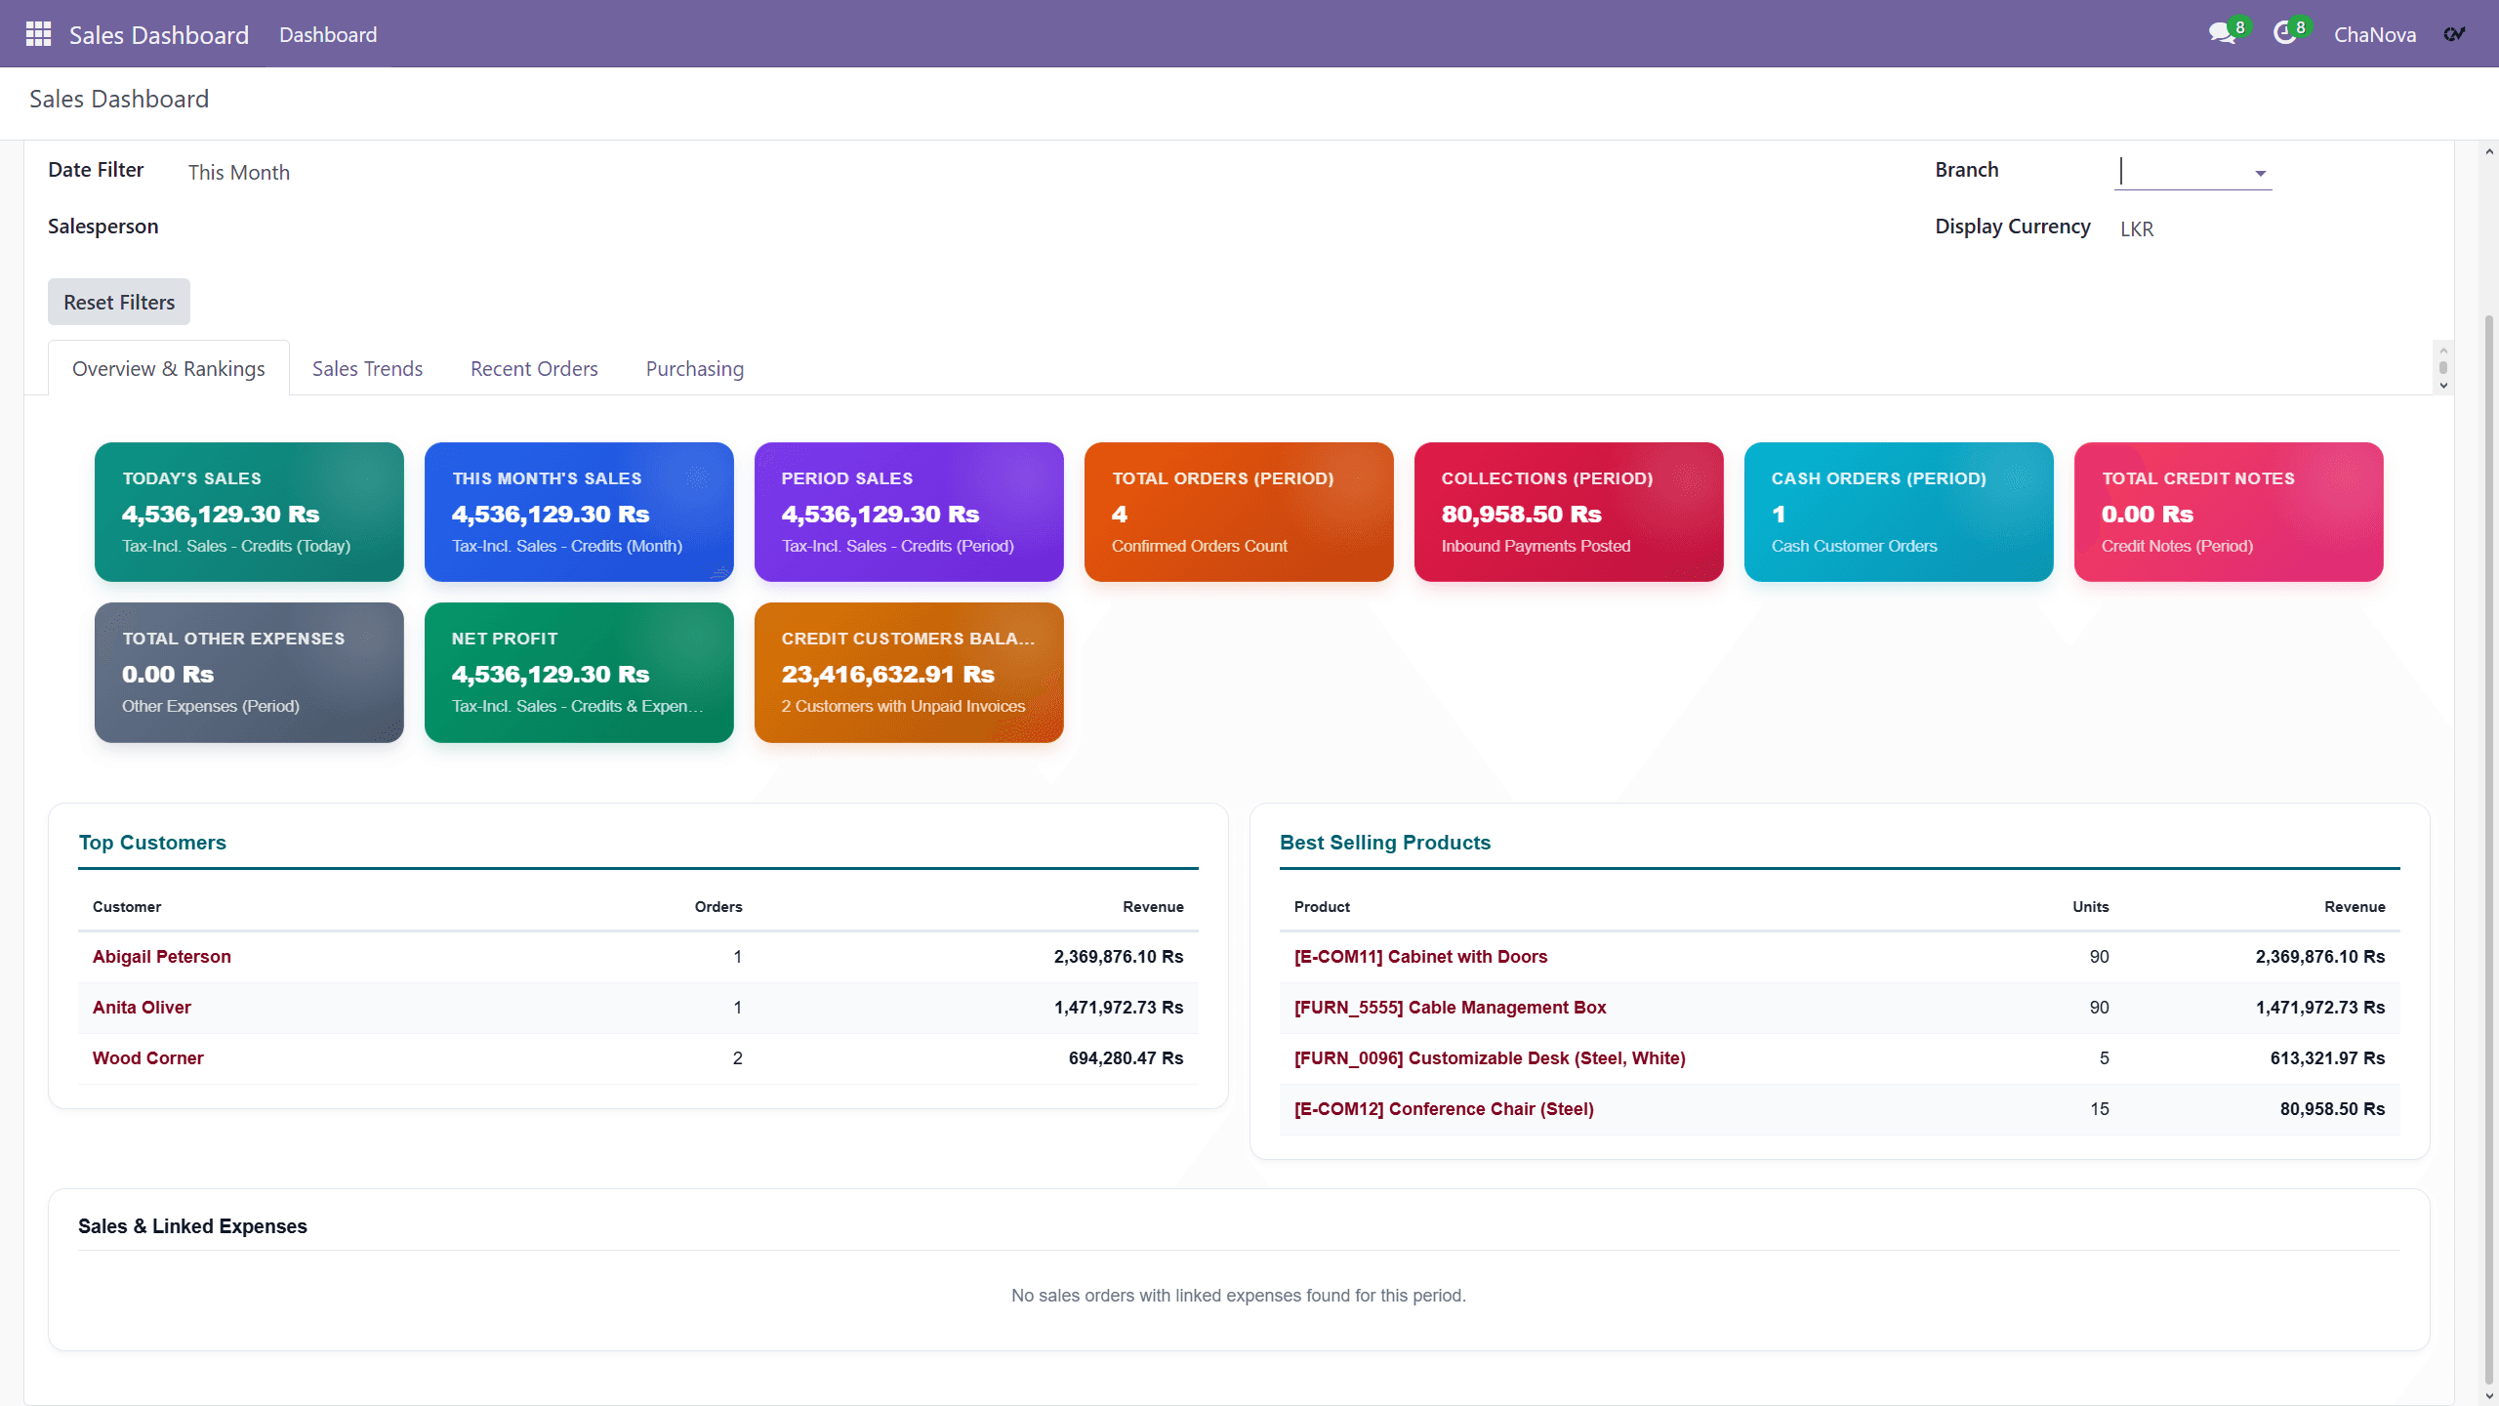Viewport: 2499px width, 1406px height.
Task: Open the Collections (Period) card
Action: coord(1569,512)
